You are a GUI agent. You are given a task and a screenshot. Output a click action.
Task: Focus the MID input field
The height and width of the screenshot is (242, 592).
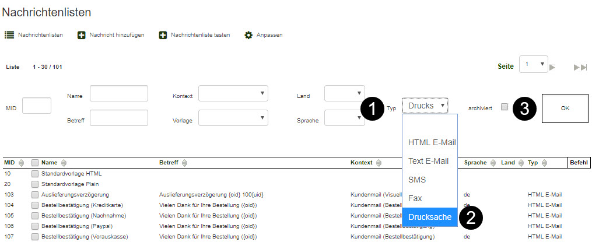[x=36, y=106]
